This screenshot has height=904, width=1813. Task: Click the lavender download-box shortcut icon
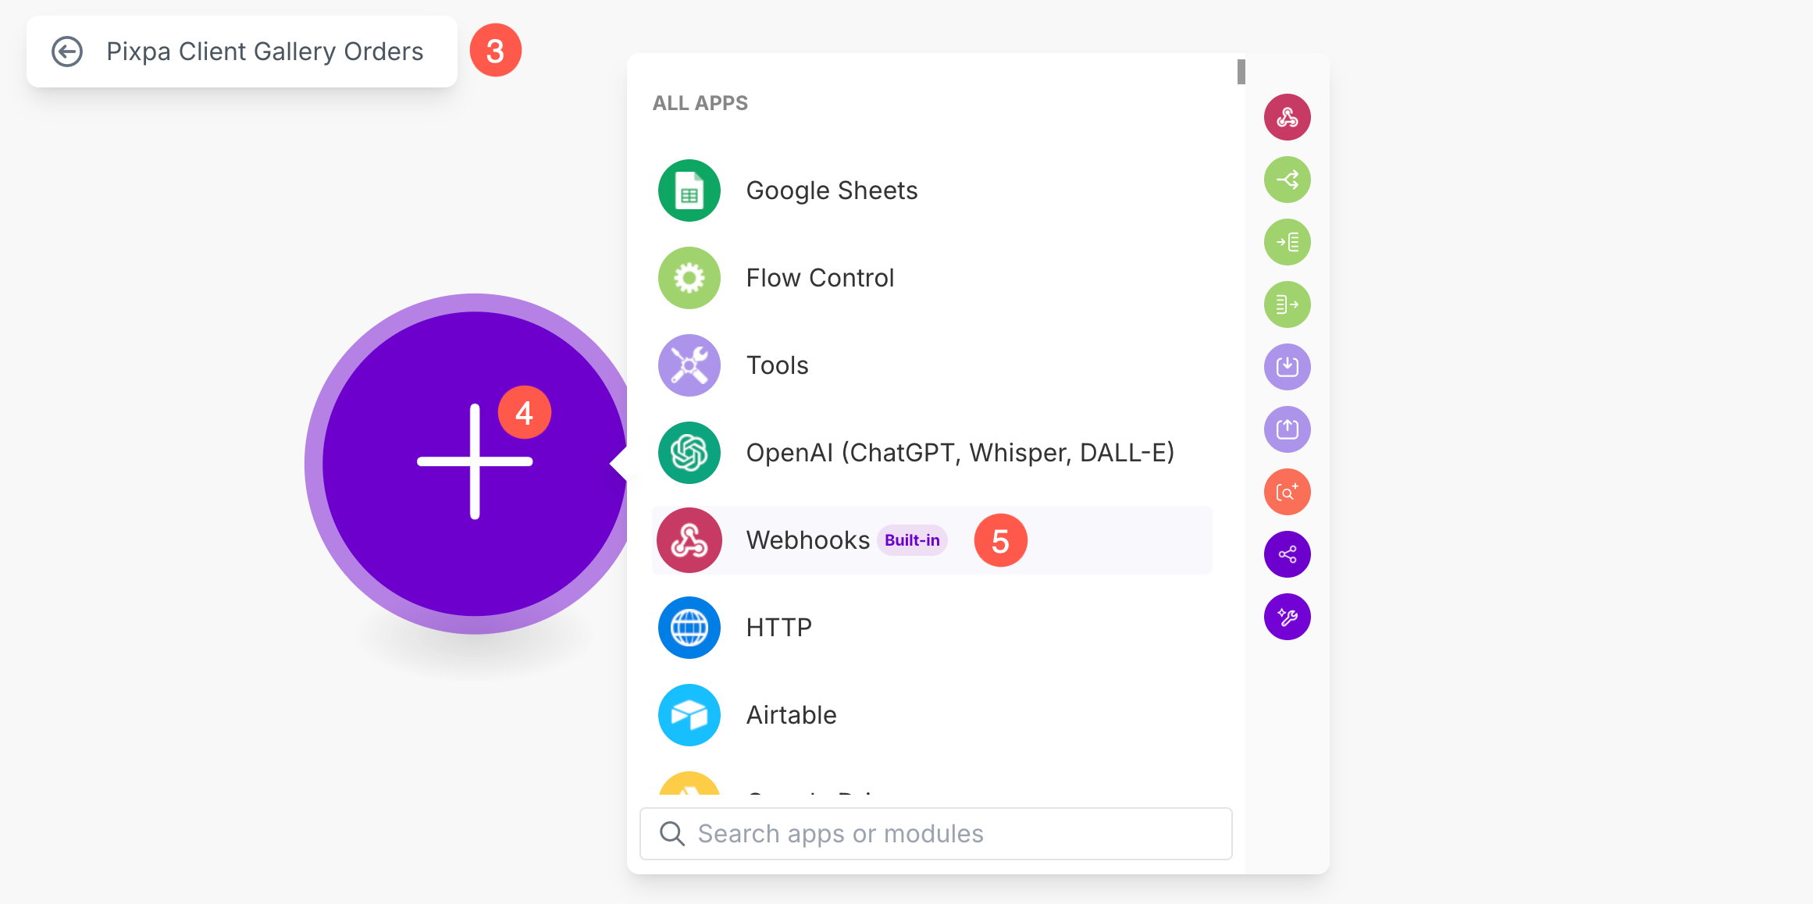coord(1287,367)
